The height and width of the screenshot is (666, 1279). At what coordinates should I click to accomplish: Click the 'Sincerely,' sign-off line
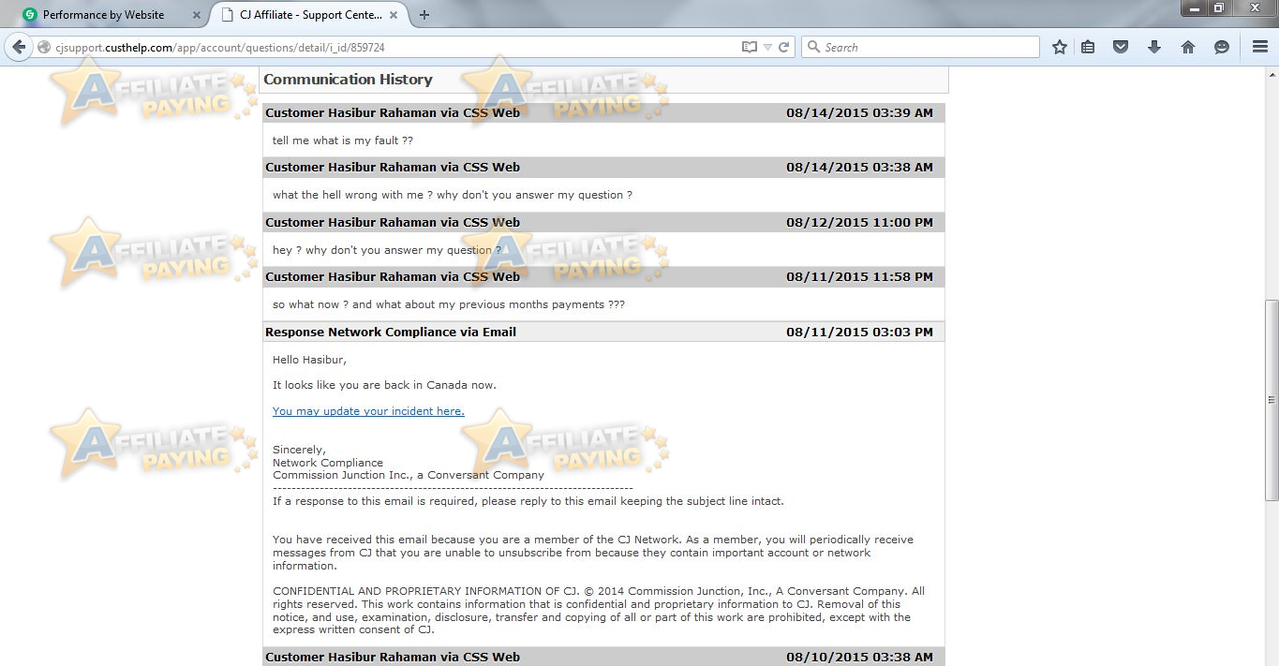(299, 450)
